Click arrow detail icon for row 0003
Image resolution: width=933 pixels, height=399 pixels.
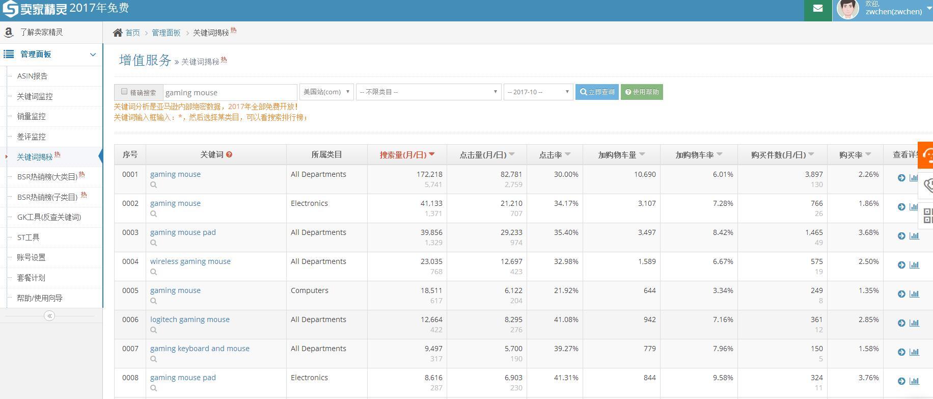901,236
